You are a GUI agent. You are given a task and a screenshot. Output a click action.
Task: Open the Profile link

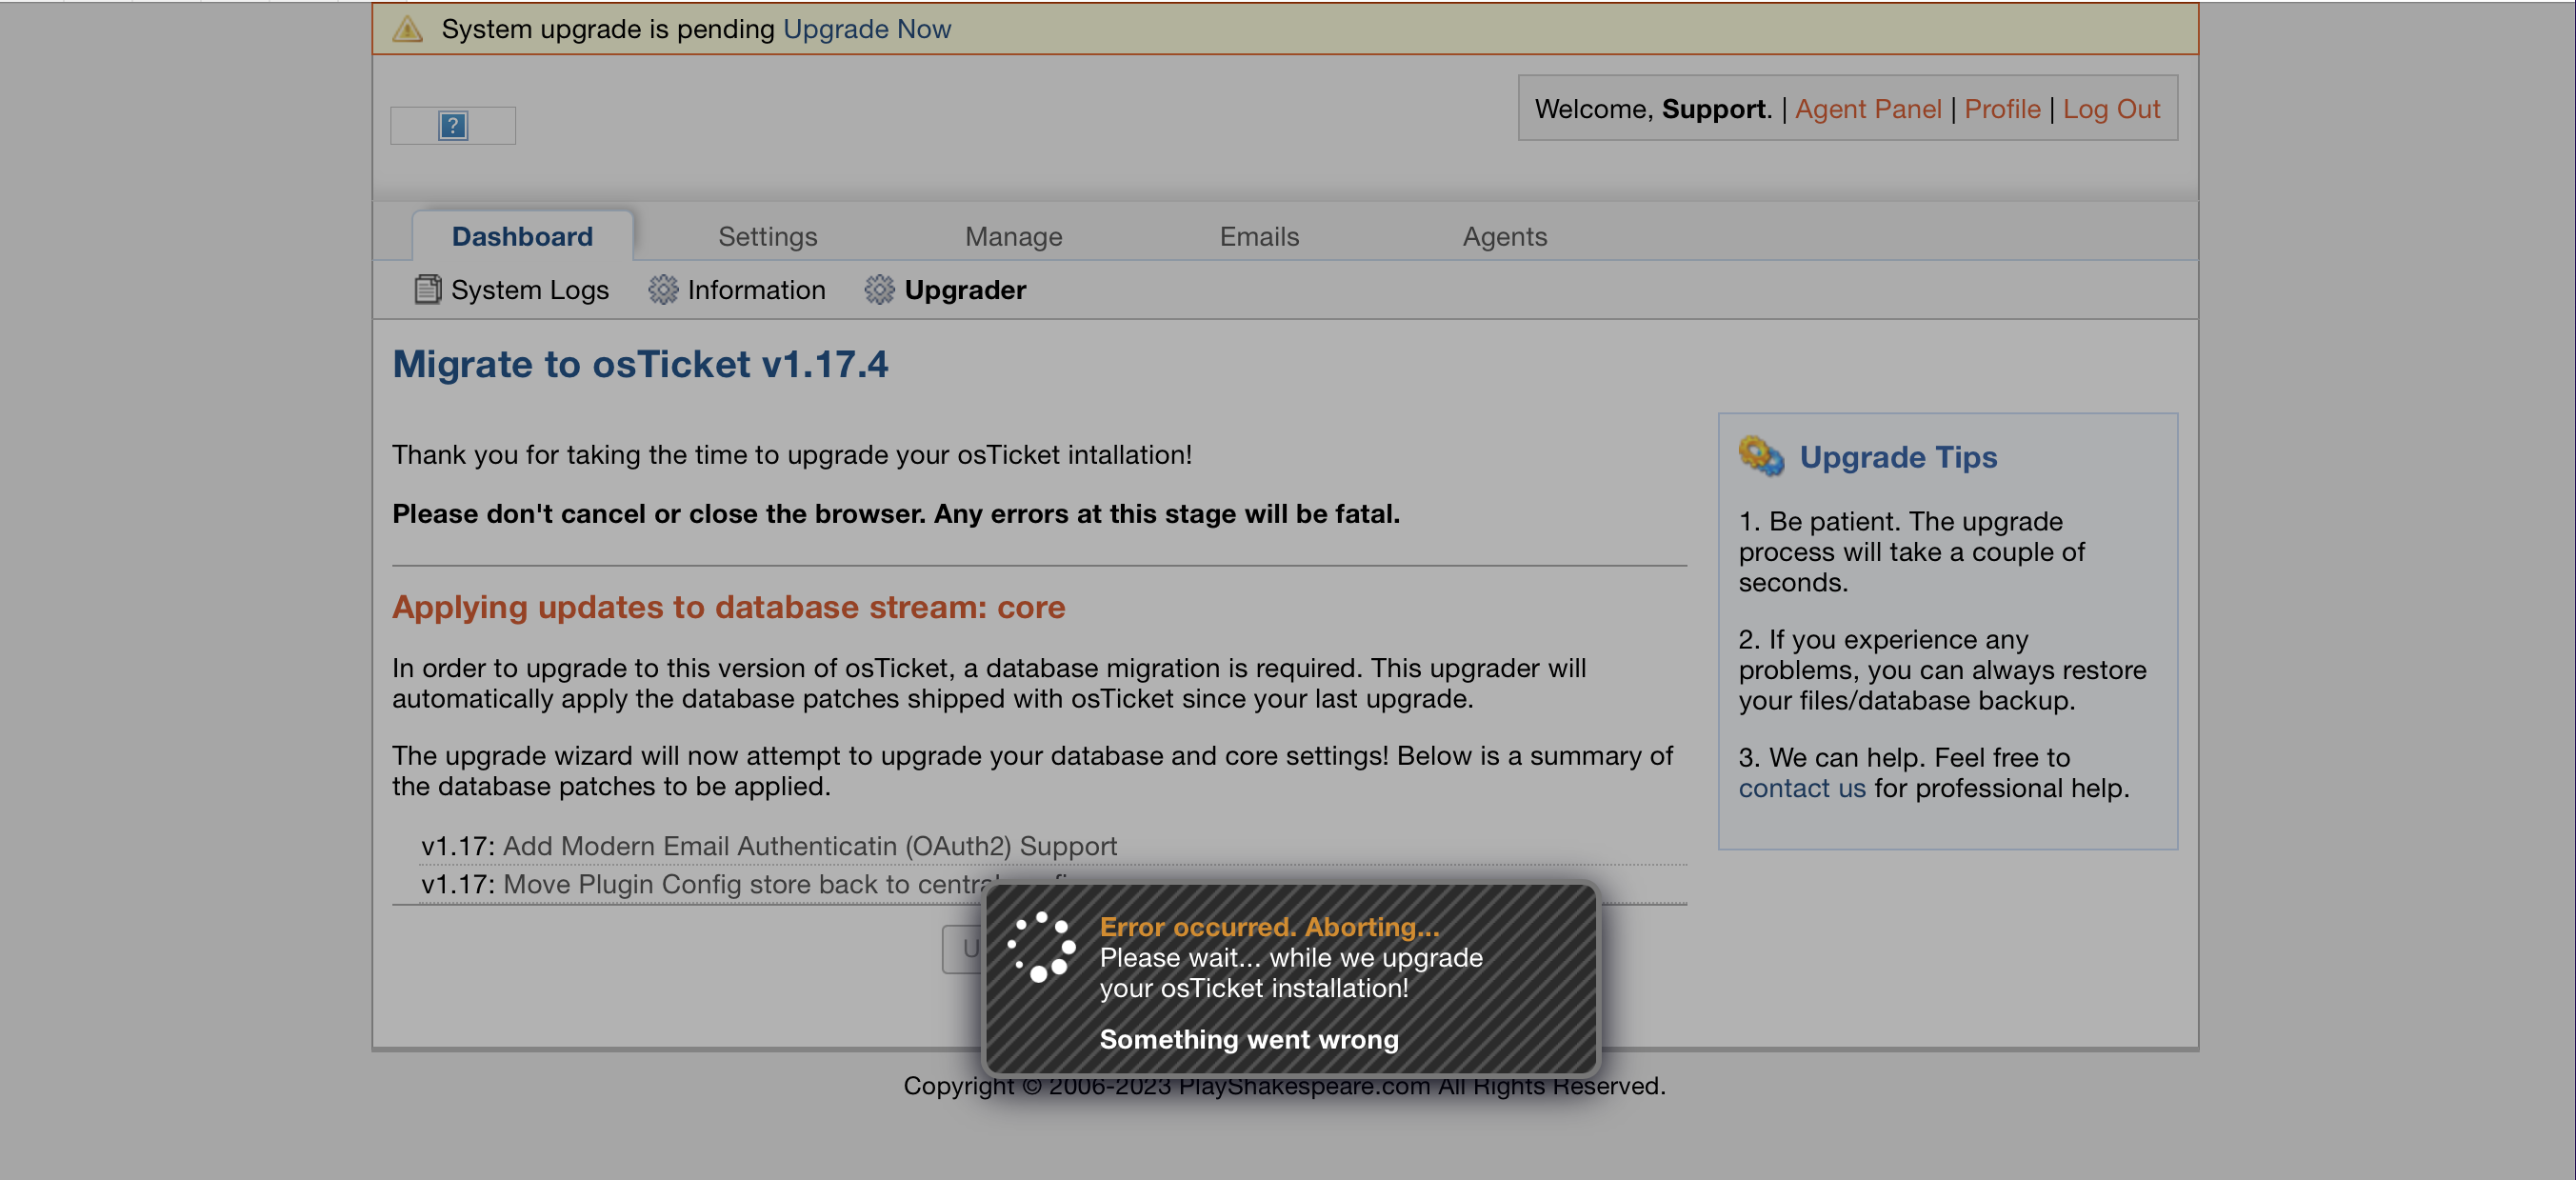pos(2001,109)
